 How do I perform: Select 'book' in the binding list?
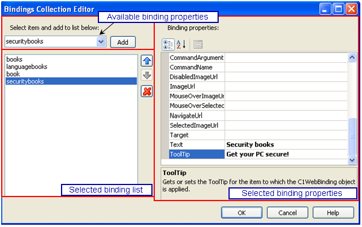pyautogui.click(x=71, y=74)
